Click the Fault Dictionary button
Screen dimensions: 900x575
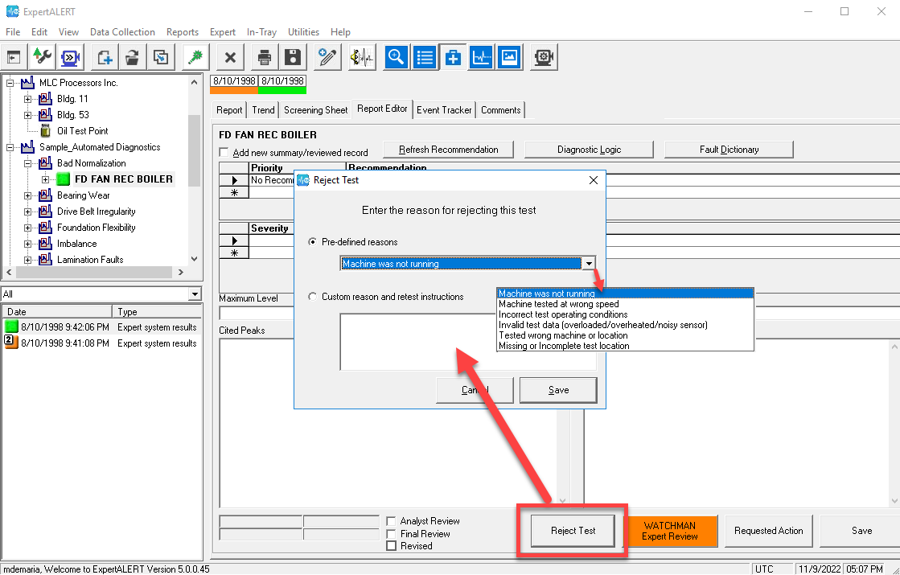729,150
